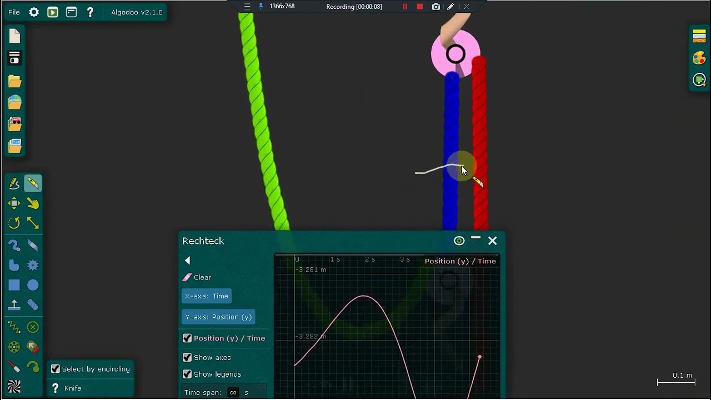Select the Rotate tool
Image resolution: width=711 pixels, height=400 pixels.
(x=14, y=223)
